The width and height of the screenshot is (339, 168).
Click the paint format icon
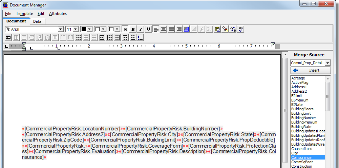click(x=225, y=29)
